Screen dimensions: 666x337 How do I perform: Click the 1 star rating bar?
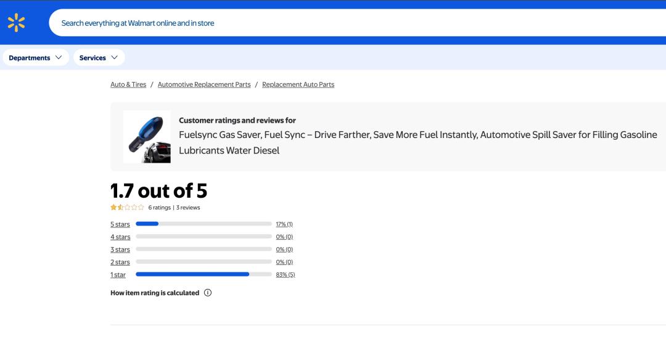pyautogui.click(x=204, y=274)
